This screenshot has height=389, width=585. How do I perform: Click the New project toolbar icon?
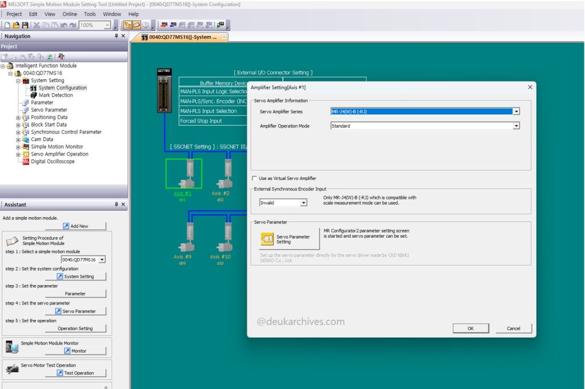7,25
